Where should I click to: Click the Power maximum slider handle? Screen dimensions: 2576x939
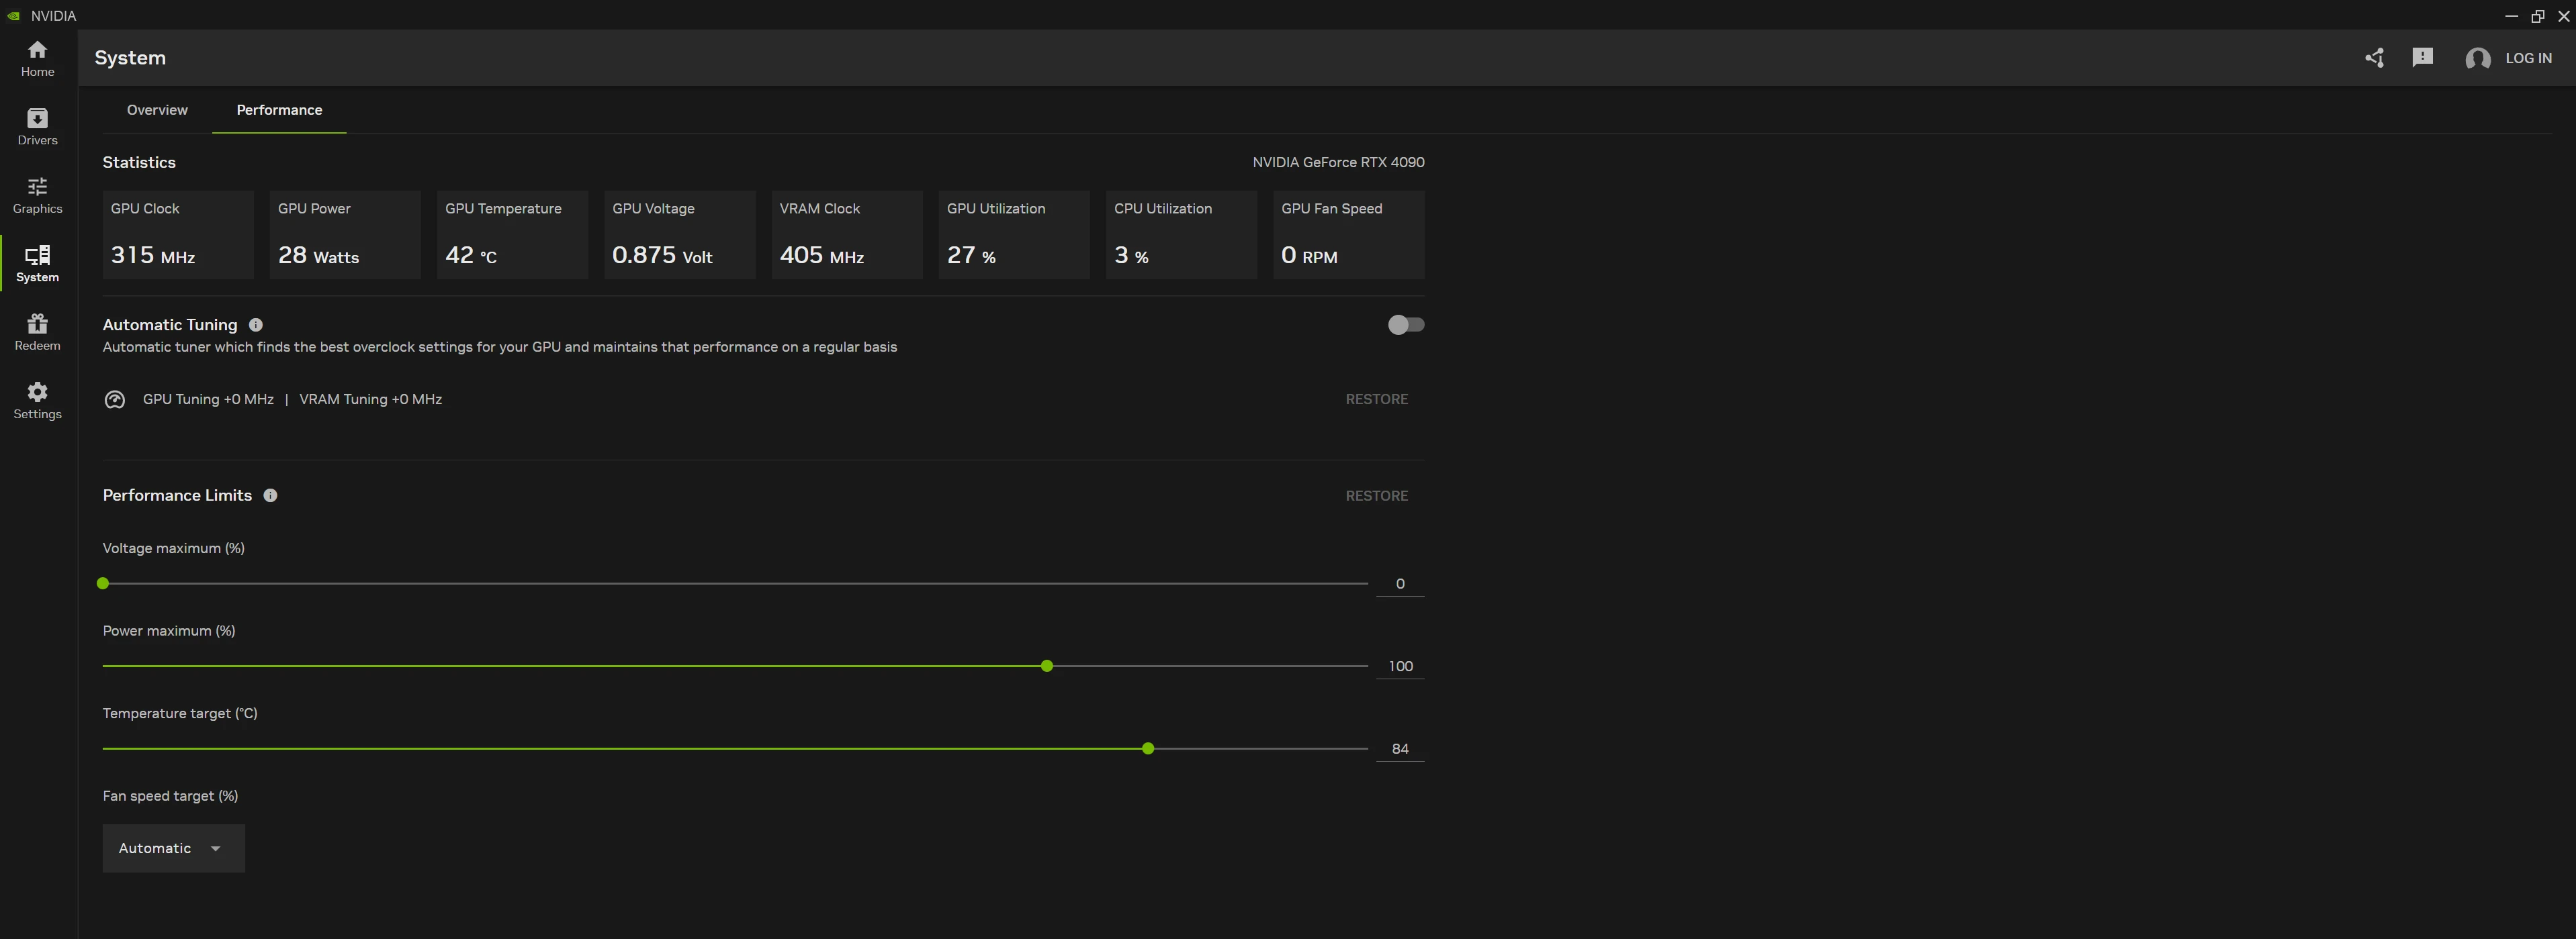[x=1047, y=666]
